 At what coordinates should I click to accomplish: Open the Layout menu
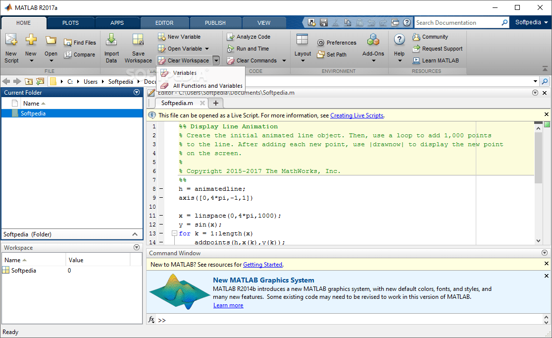point(302,48)
